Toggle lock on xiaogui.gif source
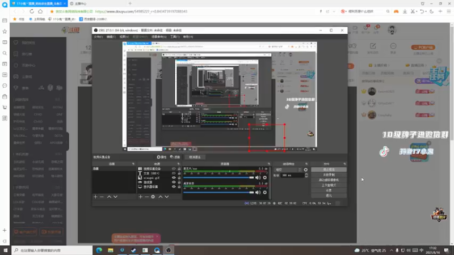Image resolution: width=454 pixels, height=255 pixels. (179, 178)
